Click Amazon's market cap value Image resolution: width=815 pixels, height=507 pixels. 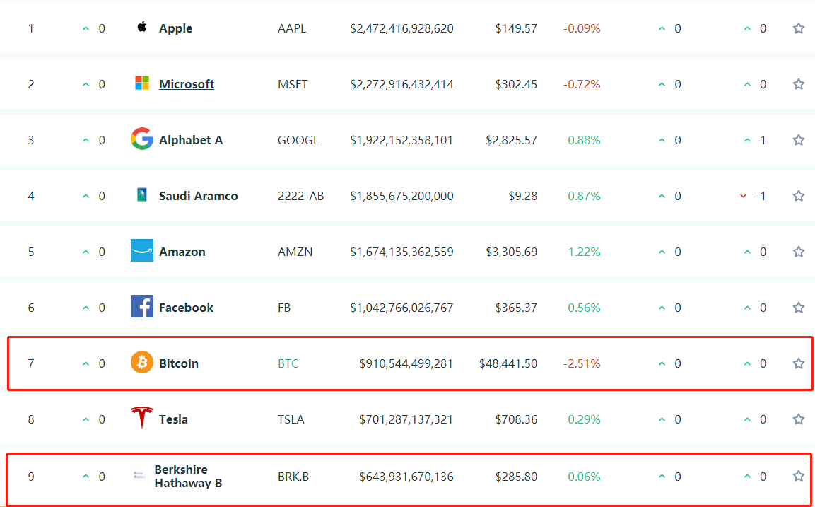(x=401, y=252)
